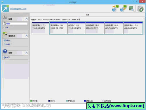Select 64Win7 D: partition block
This screenshot has height=110, width=146.
click(x=76, y=28)
